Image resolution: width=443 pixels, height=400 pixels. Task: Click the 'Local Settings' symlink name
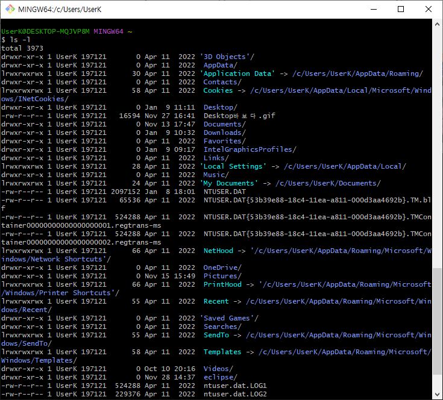pyautogui.click(x=233, y=166)
